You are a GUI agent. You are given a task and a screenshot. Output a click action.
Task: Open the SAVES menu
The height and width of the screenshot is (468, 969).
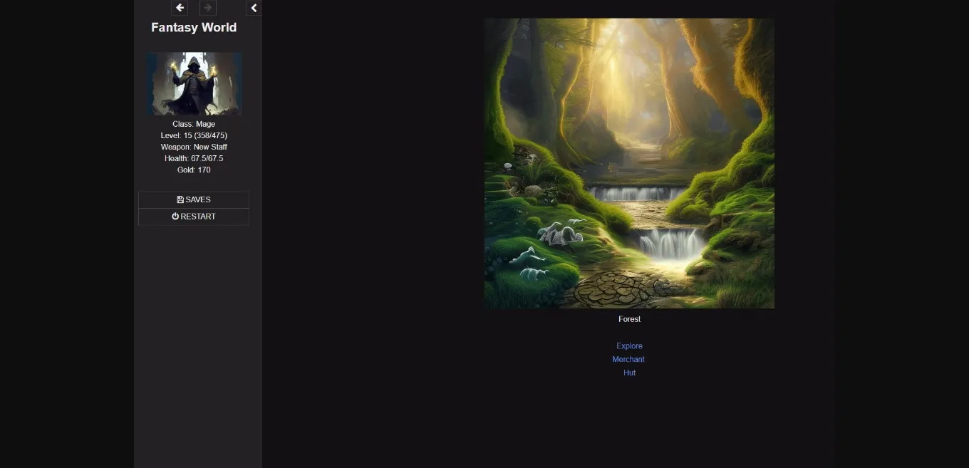[x=194, y=199]
